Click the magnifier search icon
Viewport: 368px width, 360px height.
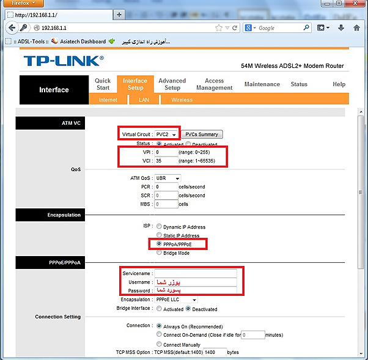tap(306, 28)
